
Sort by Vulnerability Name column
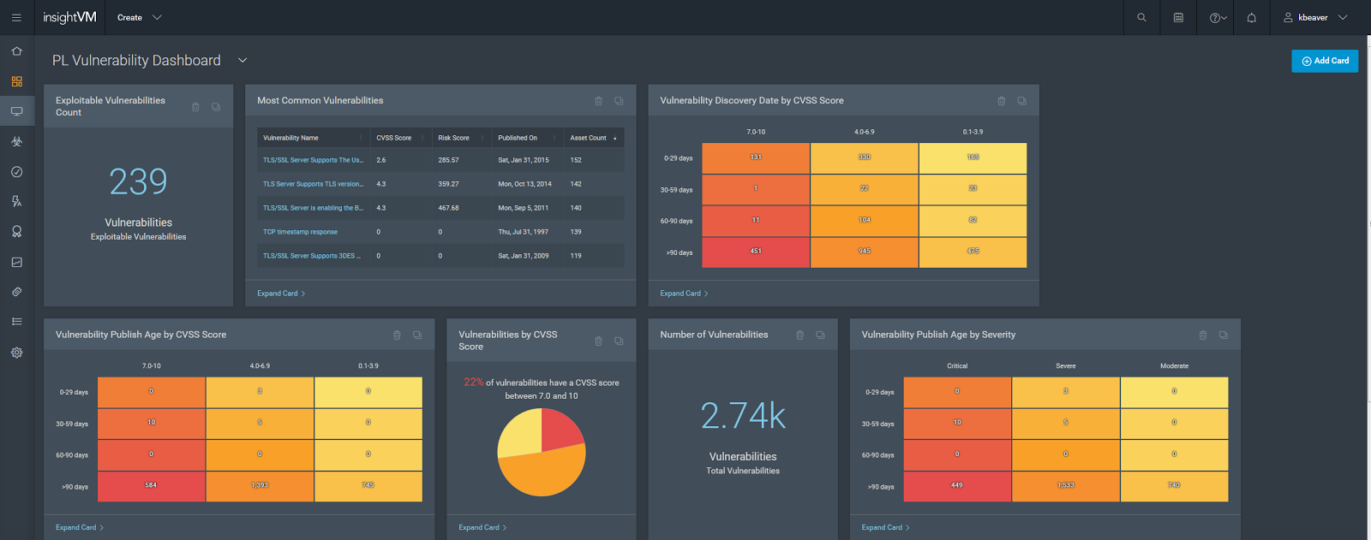[x=313, y=138]
